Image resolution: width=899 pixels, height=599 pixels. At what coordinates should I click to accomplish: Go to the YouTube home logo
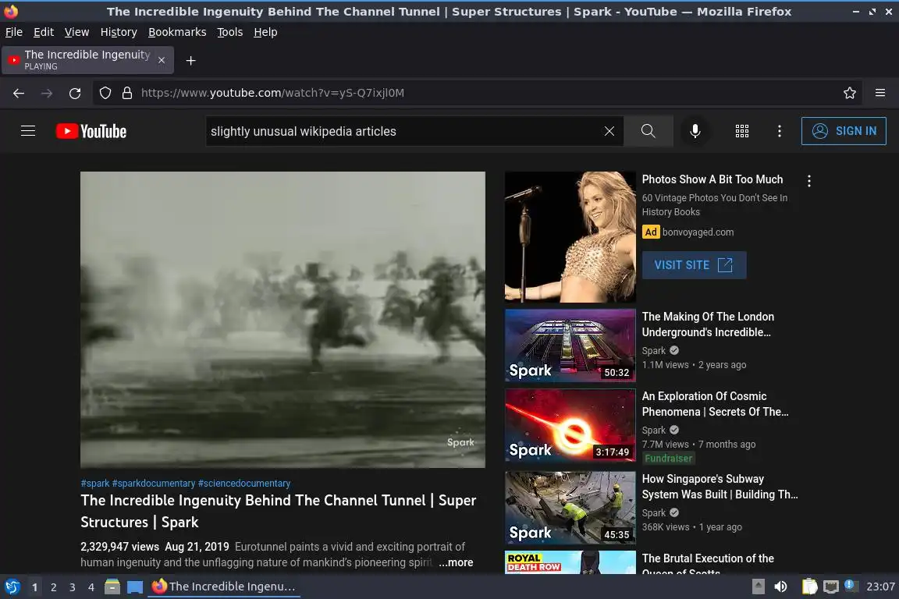[91, 131]
